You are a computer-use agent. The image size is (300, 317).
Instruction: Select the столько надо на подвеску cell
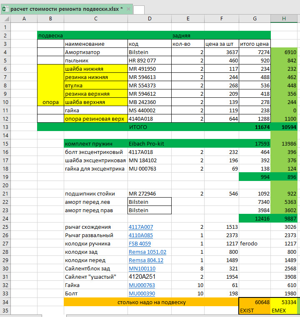click(x=151, y=302)
